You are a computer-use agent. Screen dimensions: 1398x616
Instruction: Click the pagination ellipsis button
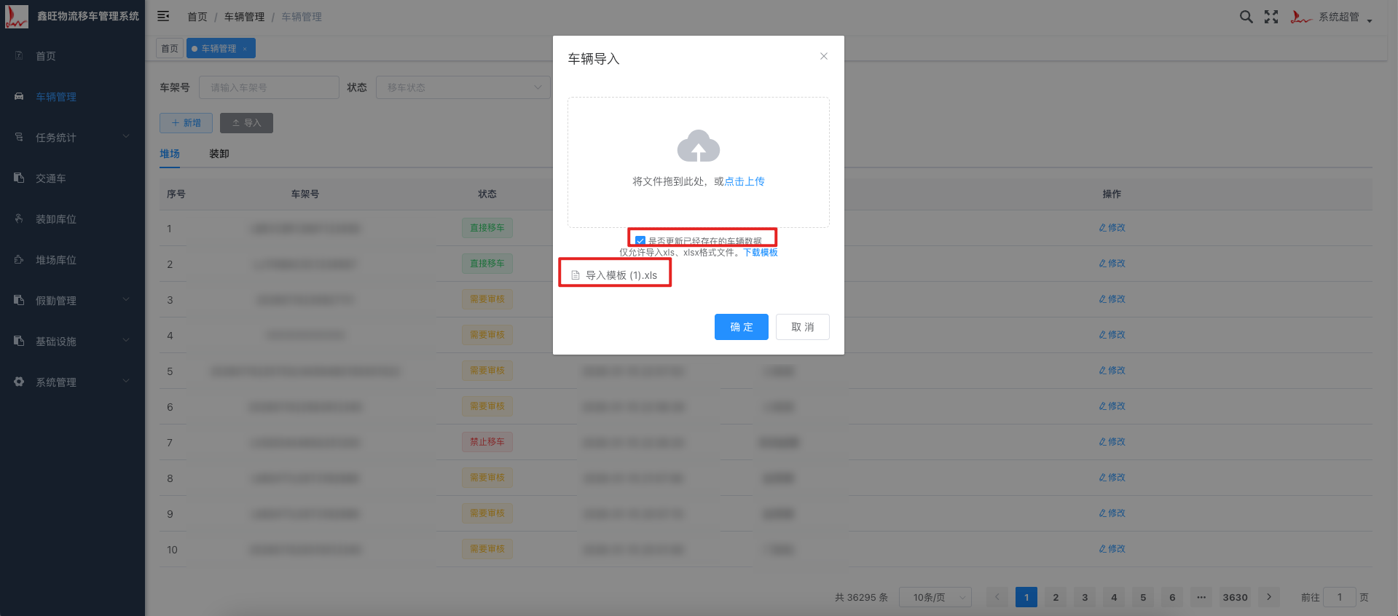point(1201,597)
